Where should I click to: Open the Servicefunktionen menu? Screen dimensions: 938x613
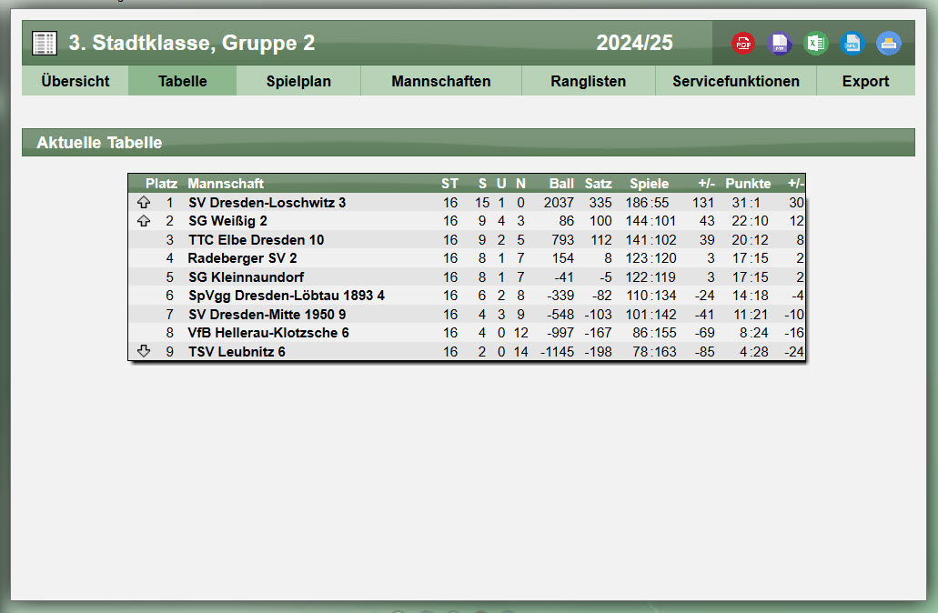coord(736,81)
